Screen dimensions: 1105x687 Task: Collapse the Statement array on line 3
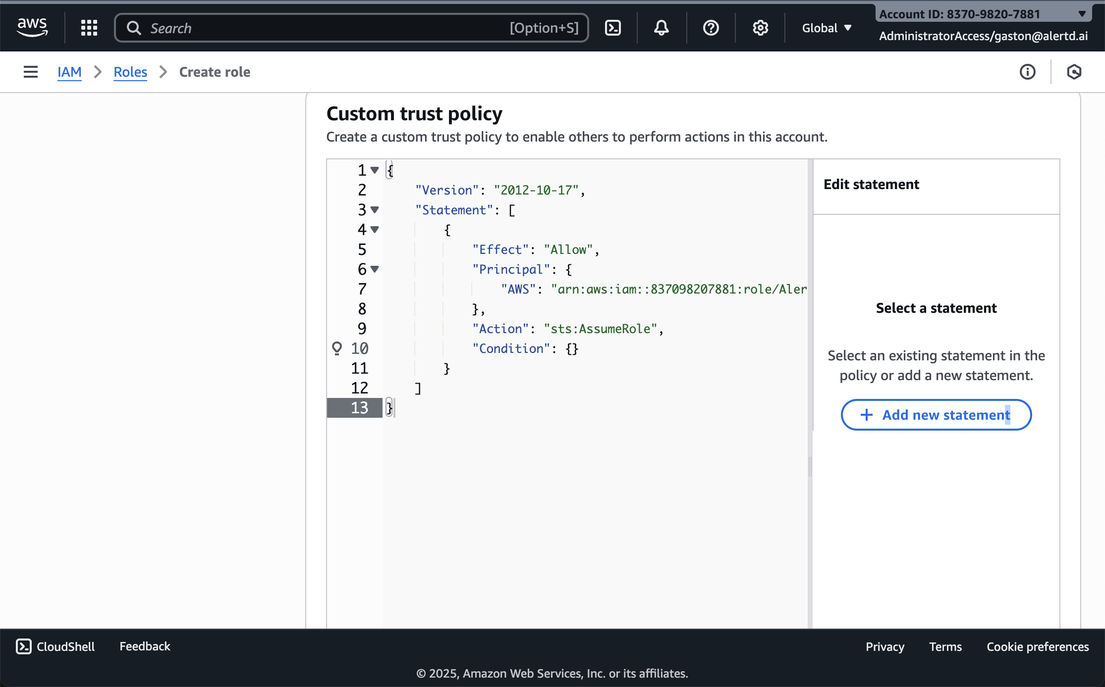(x=375, y=210)
